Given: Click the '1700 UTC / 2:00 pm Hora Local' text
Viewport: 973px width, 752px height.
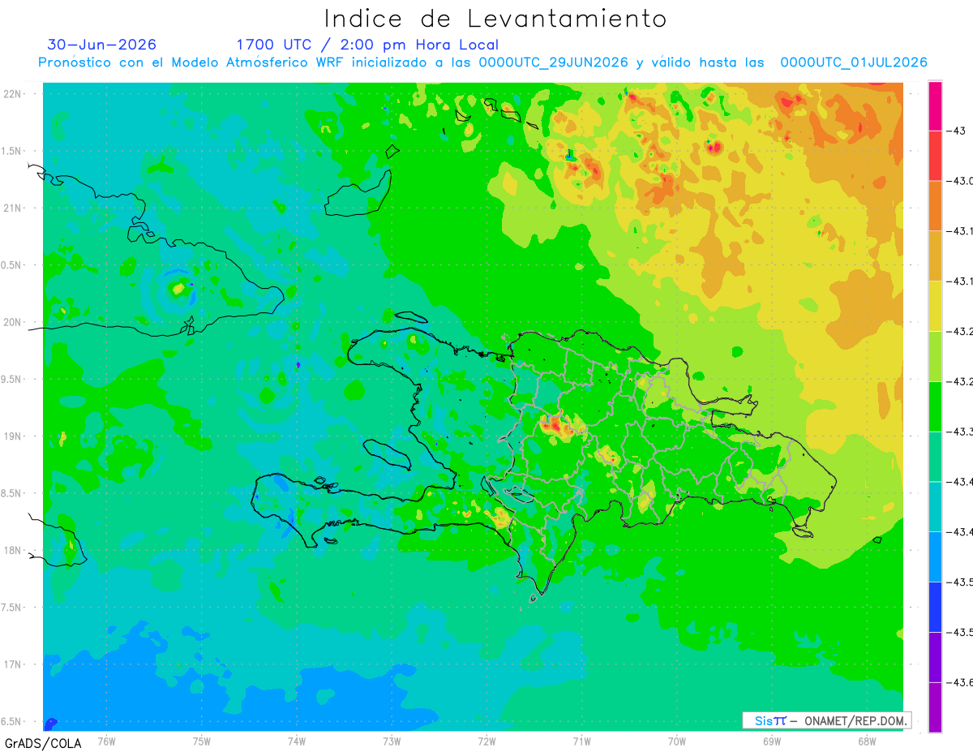Looking at the screenshot, I should tap(367, 45).
